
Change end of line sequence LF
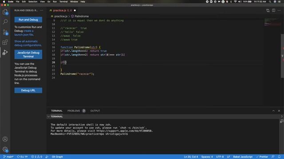pyautogui.click(x=229, y=157)
